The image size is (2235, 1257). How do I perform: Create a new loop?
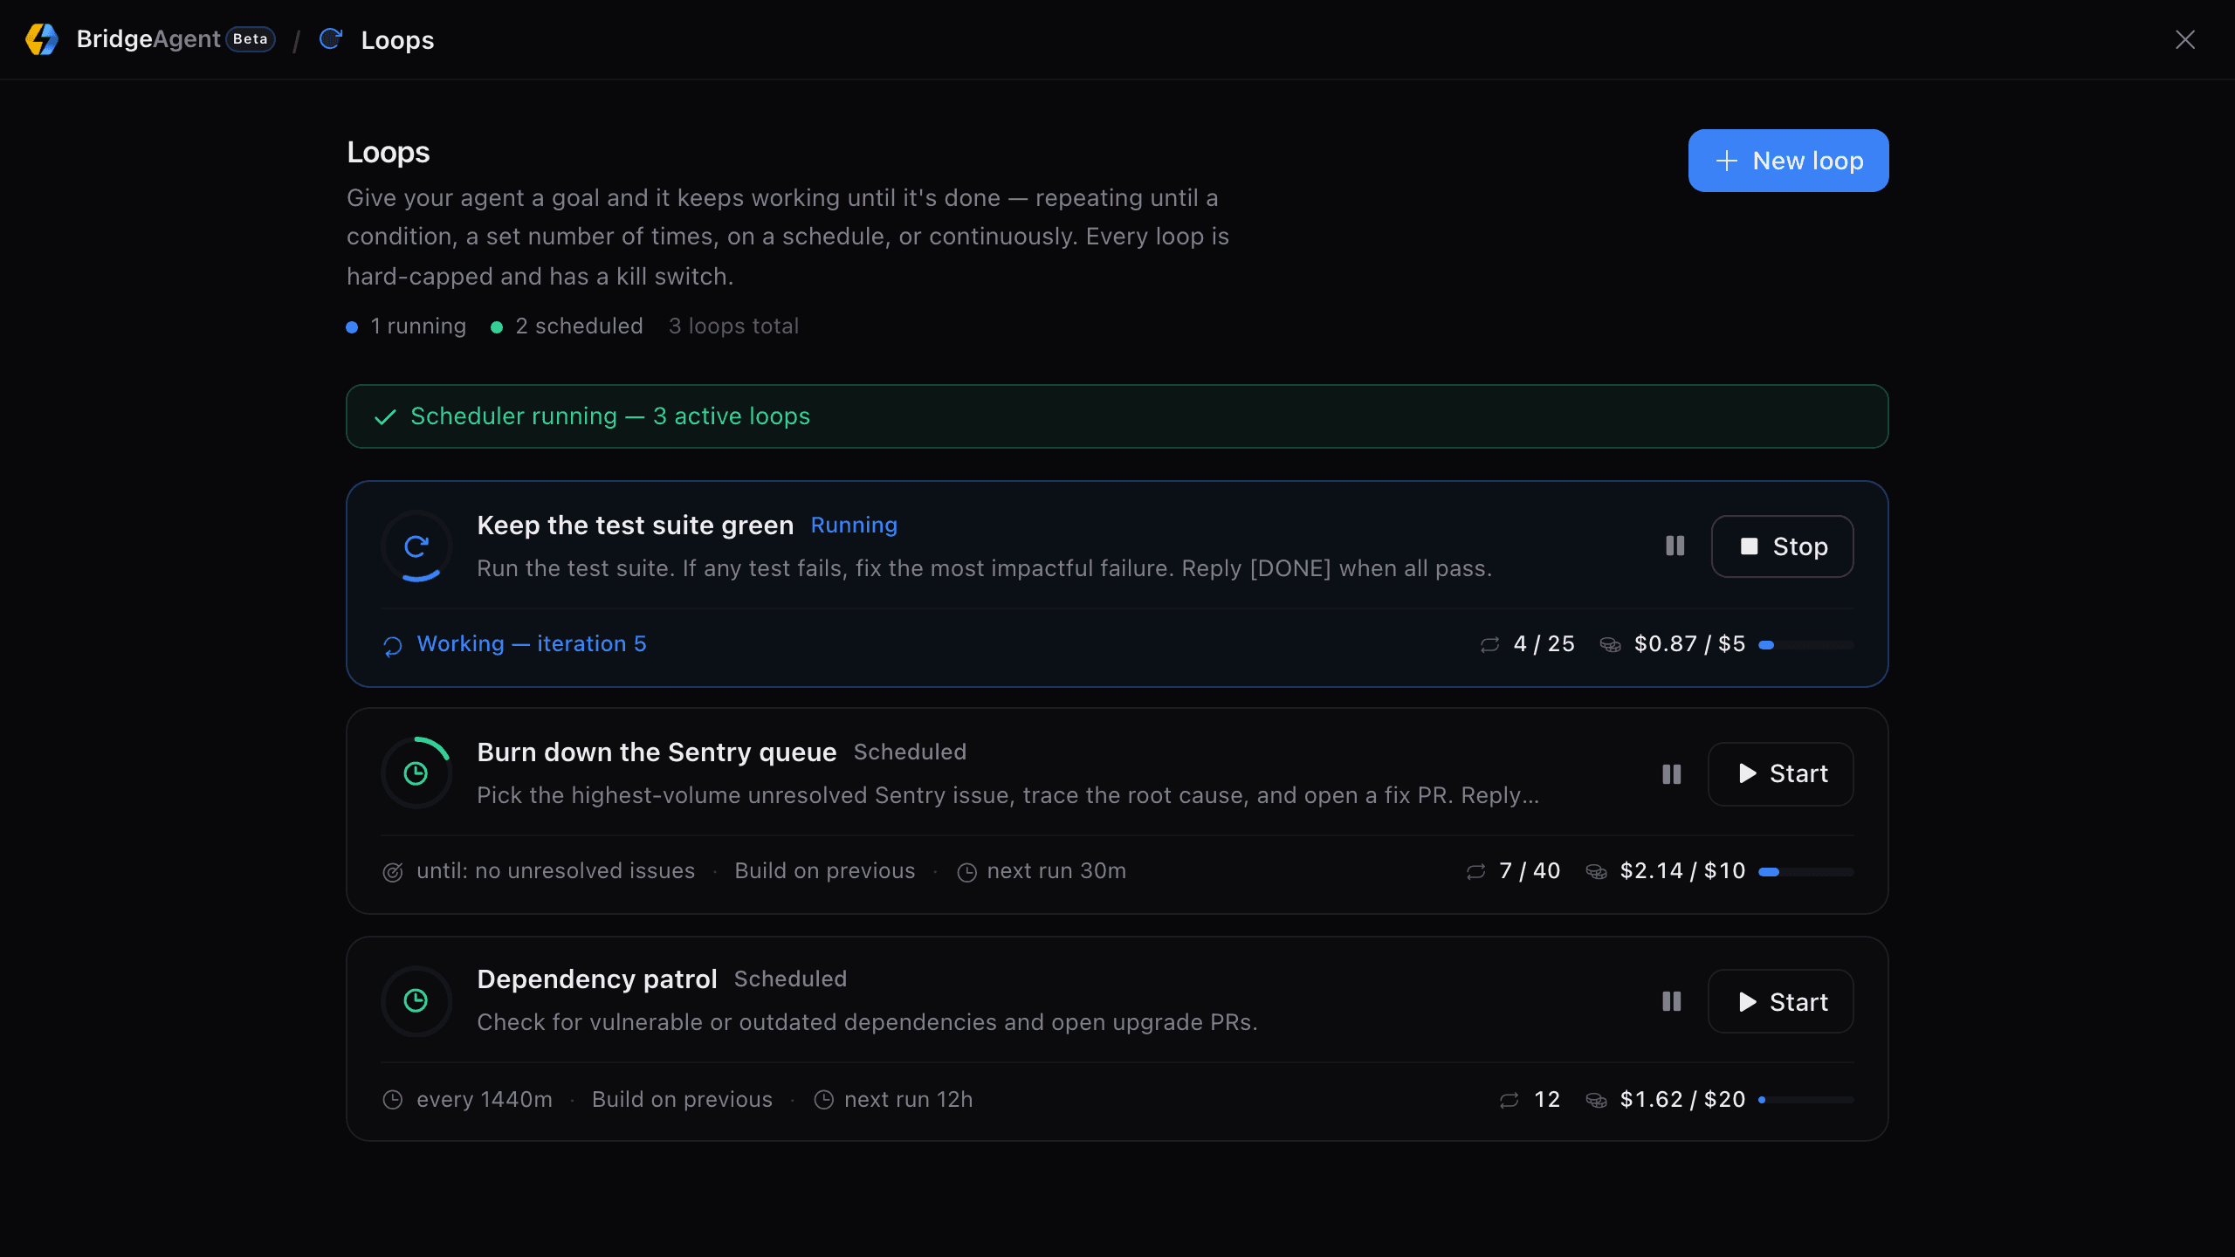point(1788,161)
